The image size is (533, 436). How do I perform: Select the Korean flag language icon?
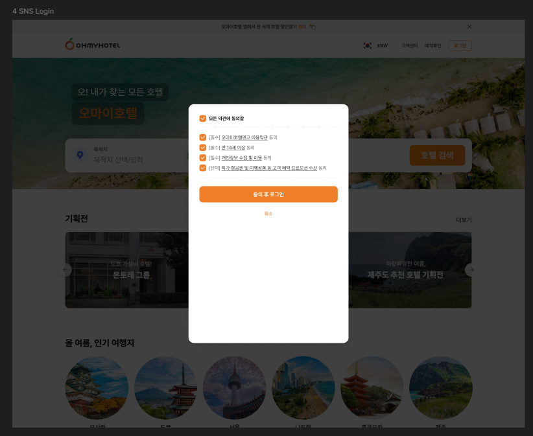tap(367, 45)
